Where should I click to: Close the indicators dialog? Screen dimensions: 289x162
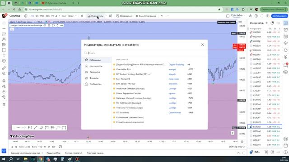(x=202, y=45)
